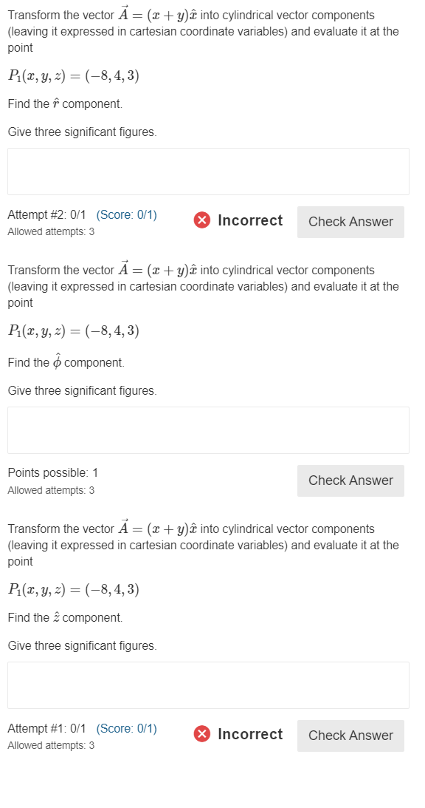
Task: Open the Score: 0/1 link for Attempt #2
Action: click(128, 214)
